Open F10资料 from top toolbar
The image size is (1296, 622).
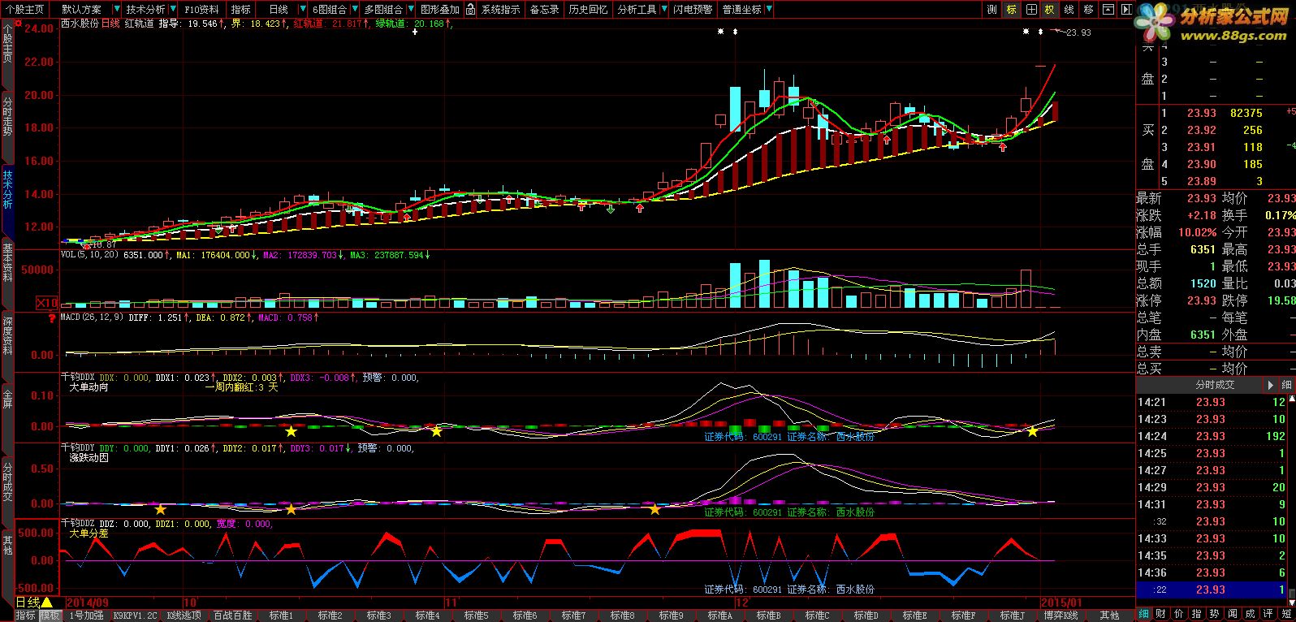[201, 10]
